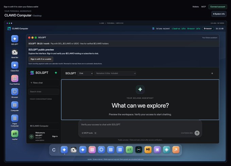The image size is (231, 166).
Task: Click the Live Solana data label
Action: coord(187,133)
